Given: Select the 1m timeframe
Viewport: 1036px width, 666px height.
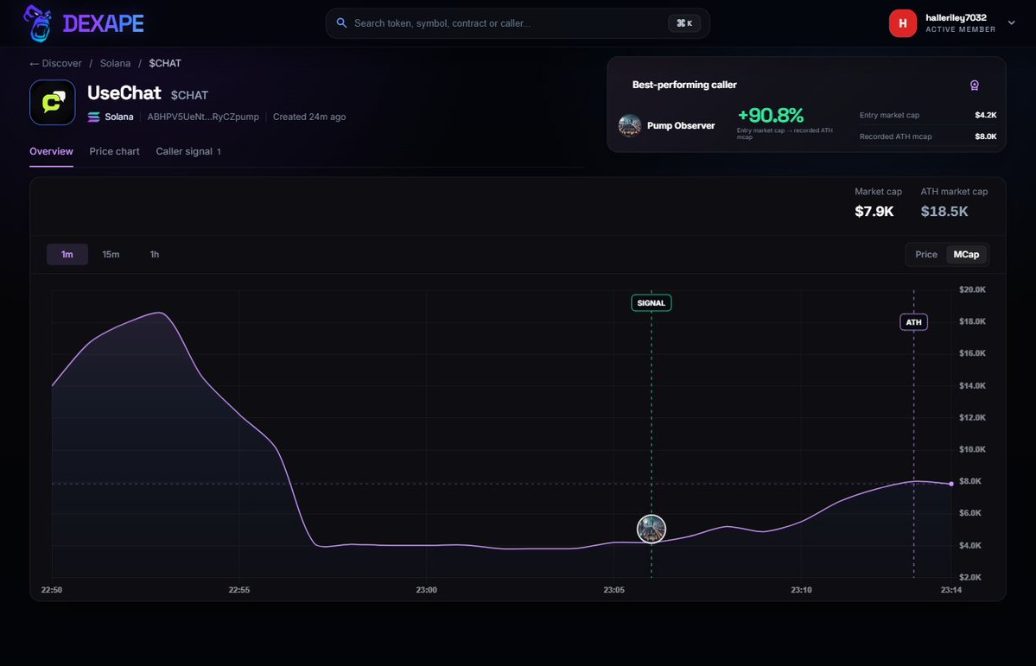Looking at the screenshot, I should 67,254.
